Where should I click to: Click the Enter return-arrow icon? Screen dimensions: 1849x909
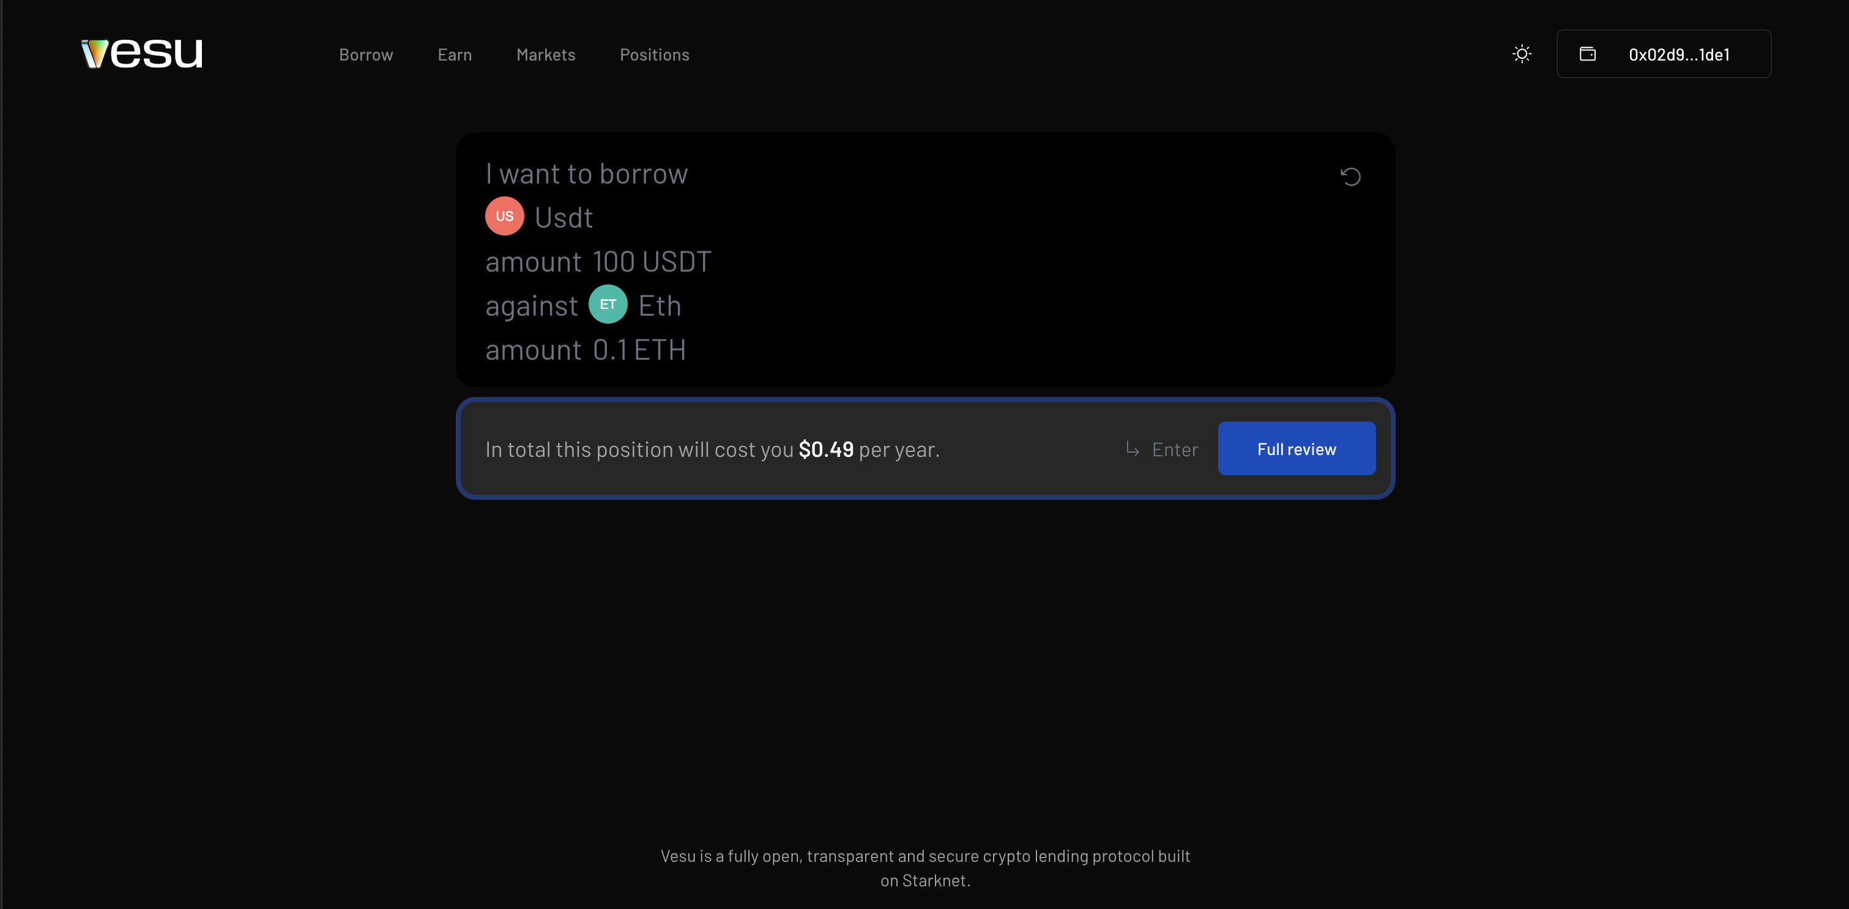1132,449
